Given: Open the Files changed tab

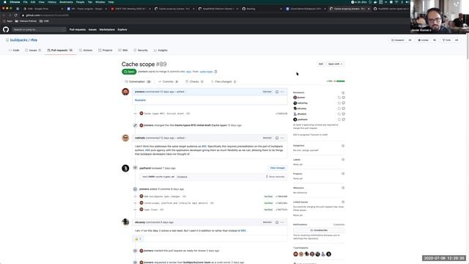Looking at the screenshot, I should coord(224,81).
